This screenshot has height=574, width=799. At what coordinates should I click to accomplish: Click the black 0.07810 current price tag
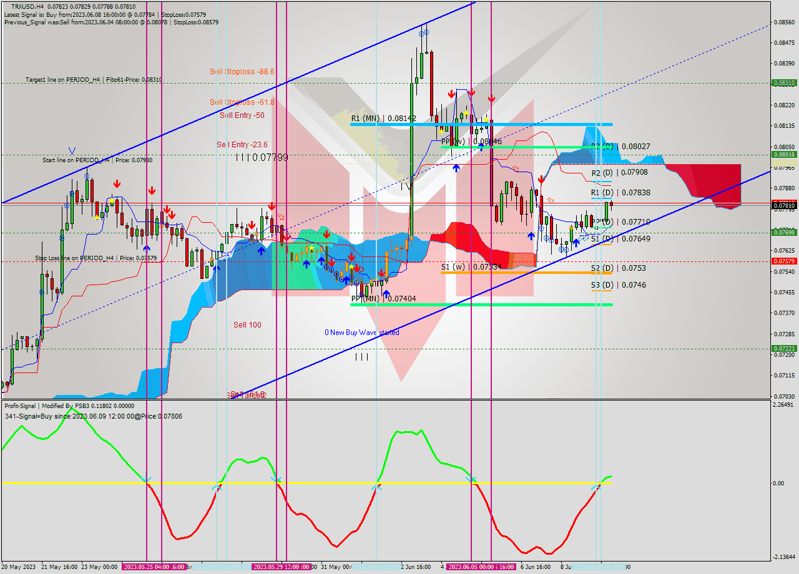coord(784,205)
